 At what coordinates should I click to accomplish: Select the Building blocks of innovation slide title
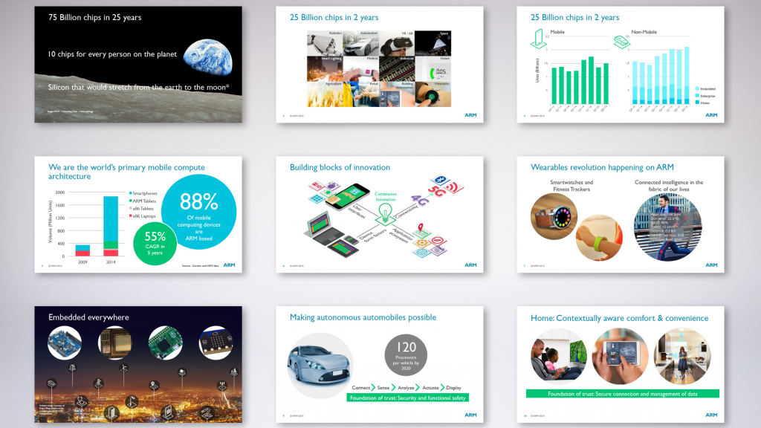click(342, 168)
